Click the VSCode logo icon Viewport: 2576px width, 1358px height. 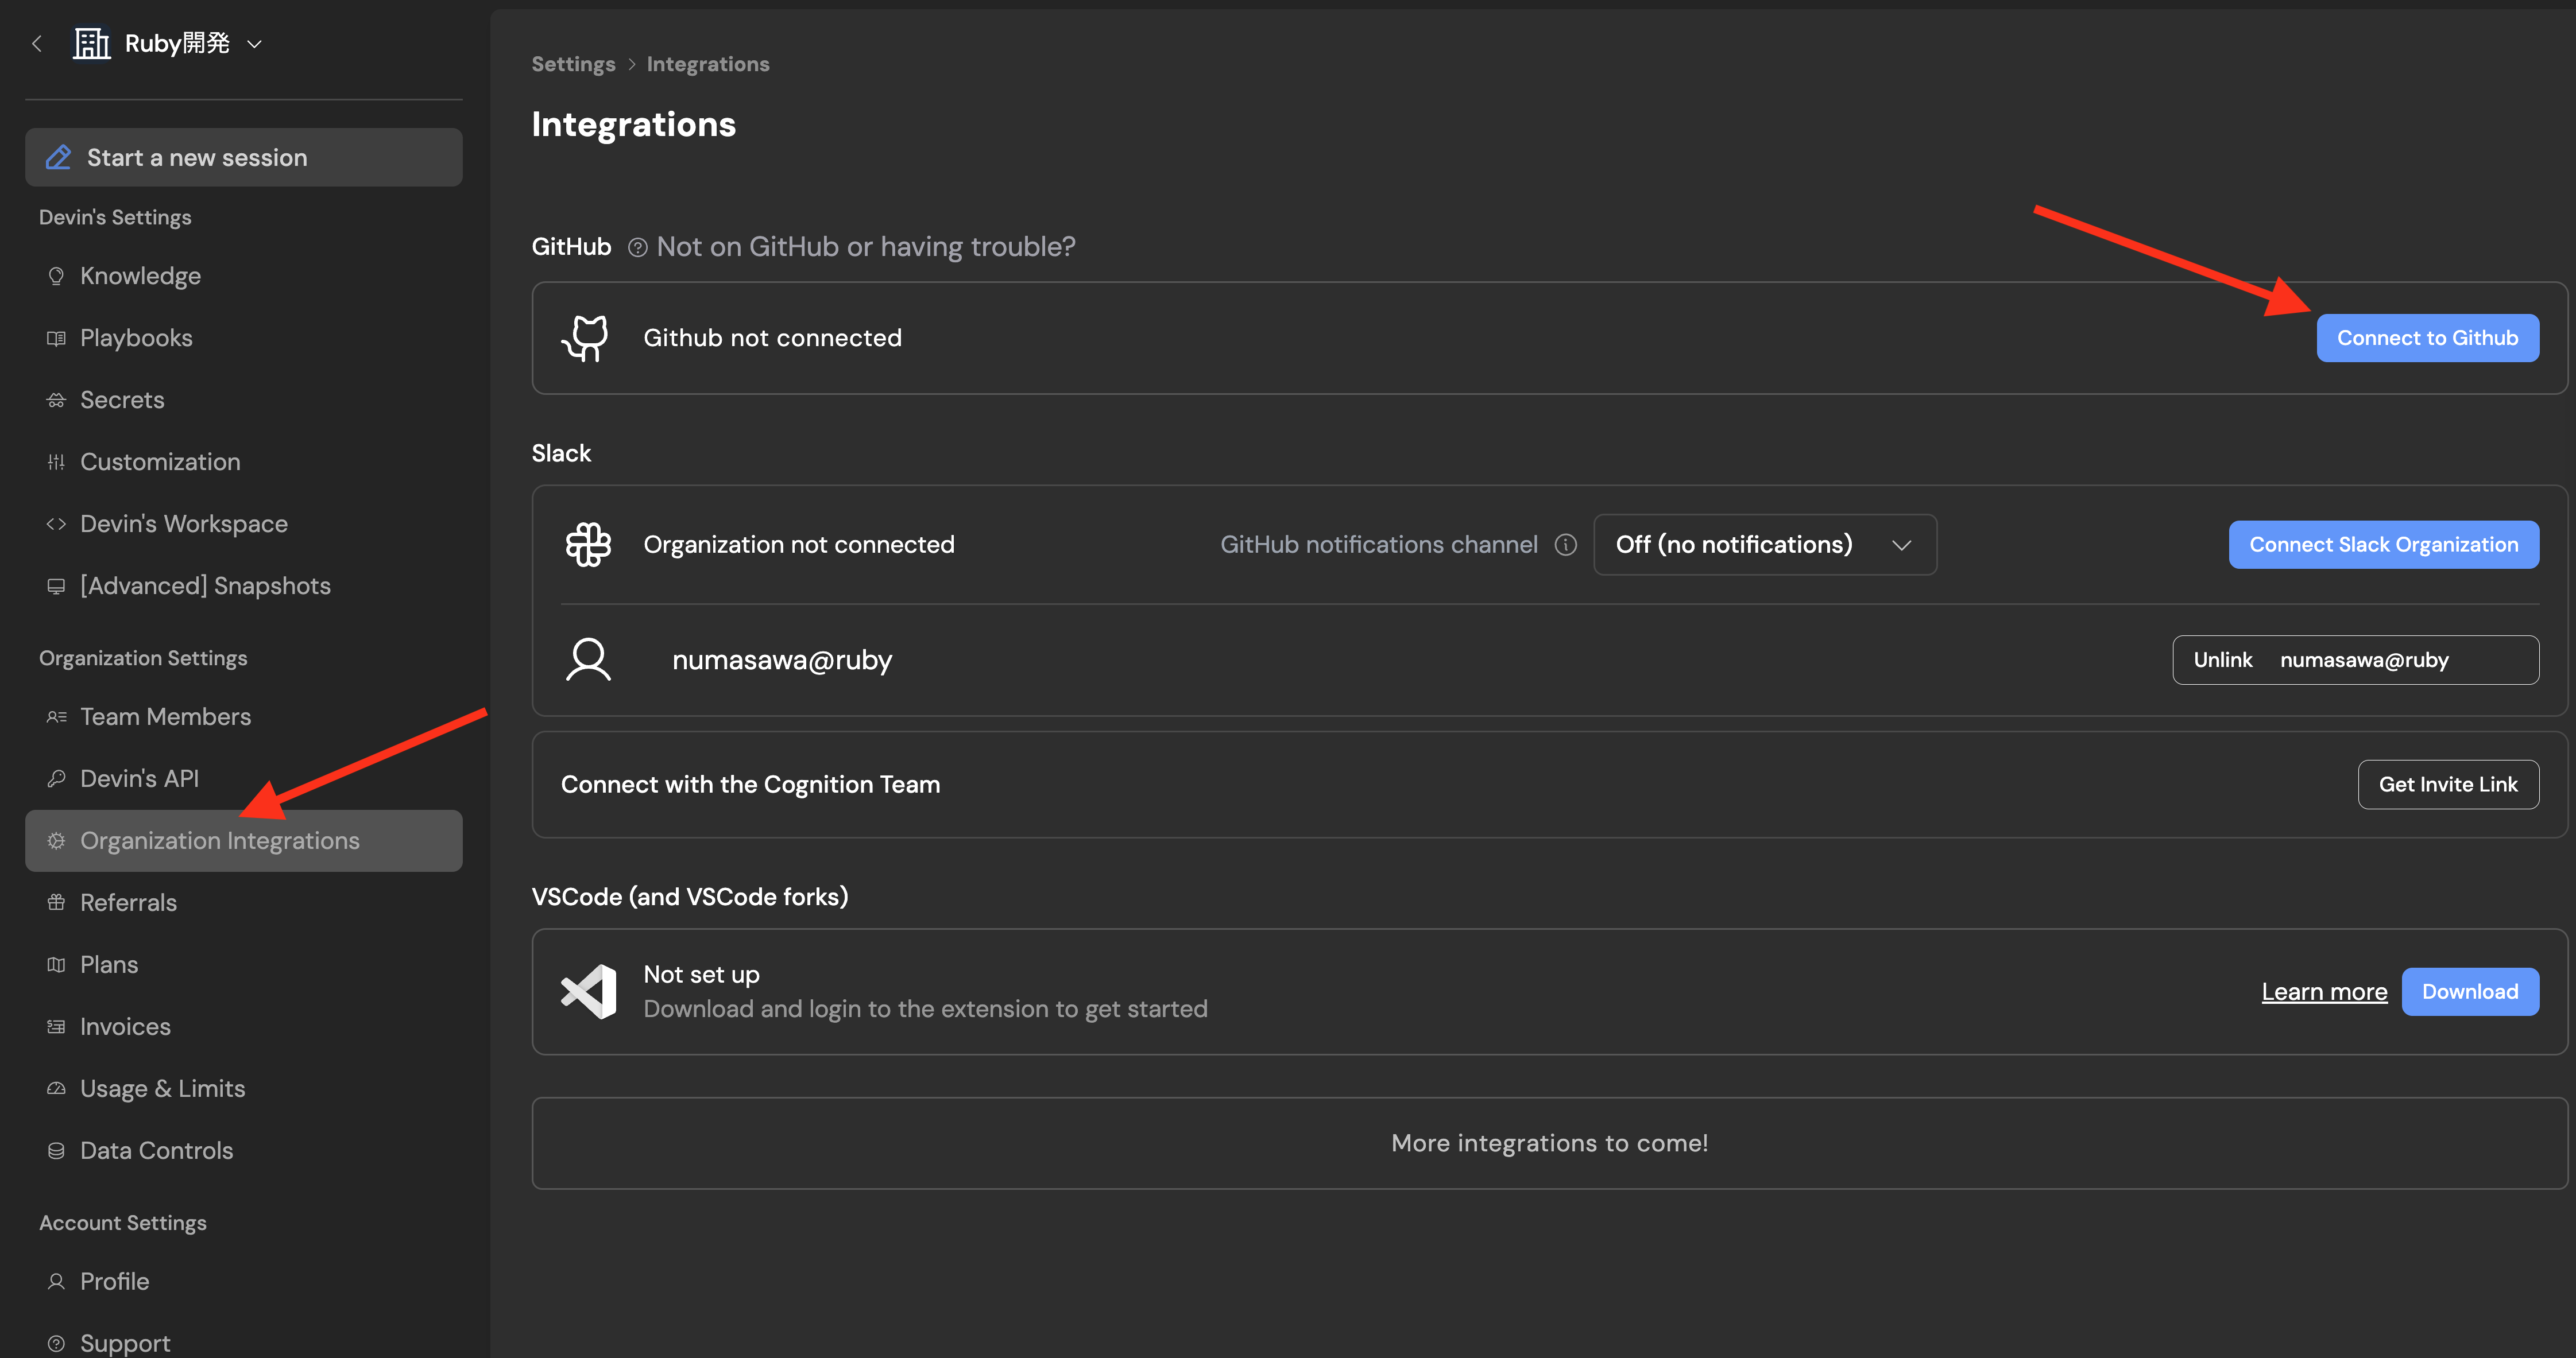(x=588, y=991)
